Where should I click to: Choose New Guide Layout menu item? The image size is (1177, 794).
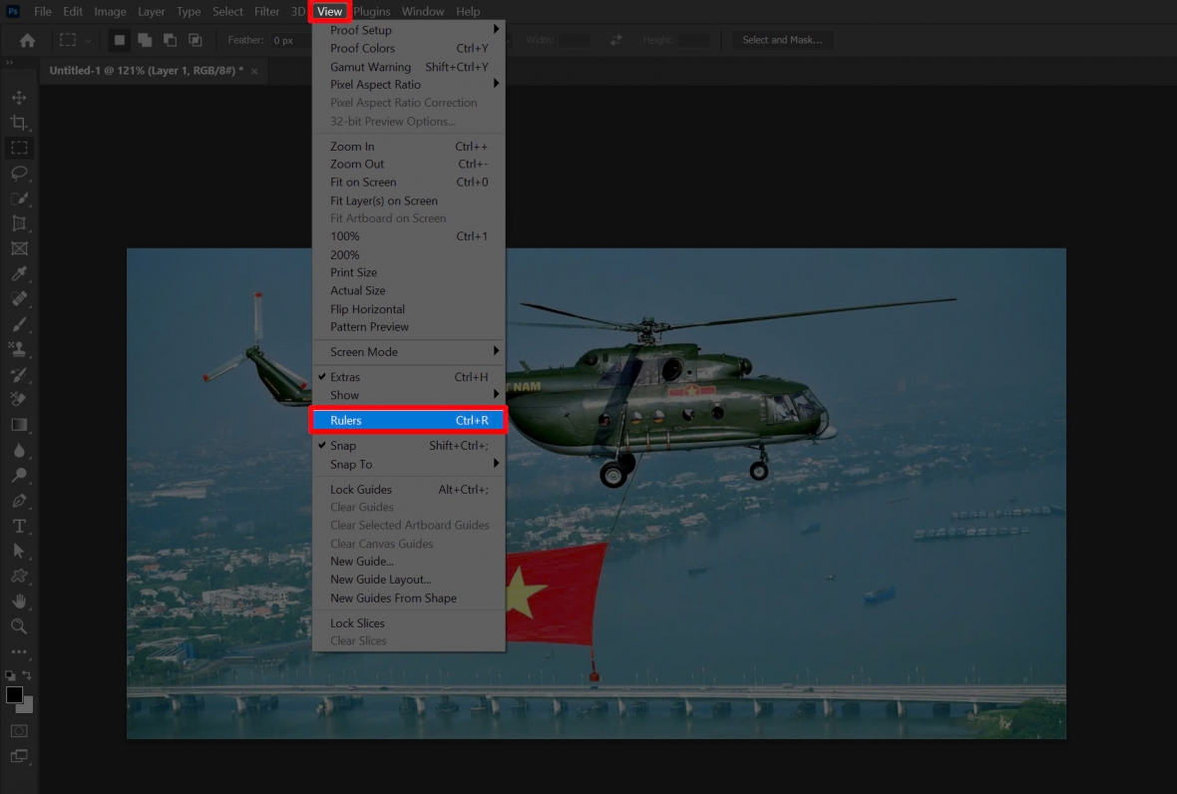[408, 580]
